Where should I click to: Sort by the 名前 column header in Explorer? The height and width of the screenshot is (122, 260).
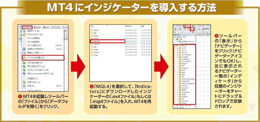[92, 26]
